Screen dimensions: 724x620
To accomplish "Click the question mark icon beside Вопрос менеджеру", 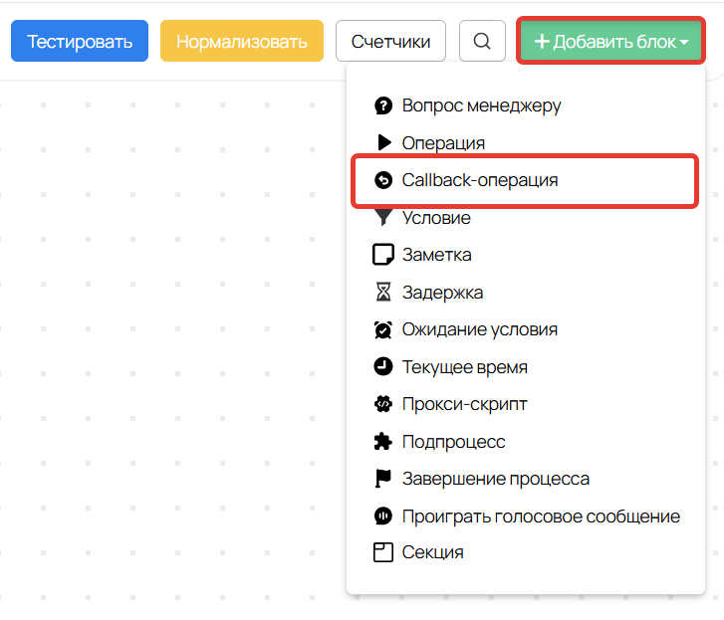I will coord(383,105).
